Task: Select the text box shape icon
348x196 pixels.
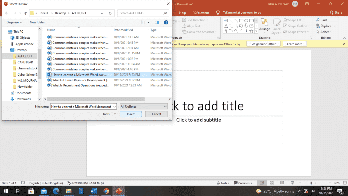Action: coord(226,21)
